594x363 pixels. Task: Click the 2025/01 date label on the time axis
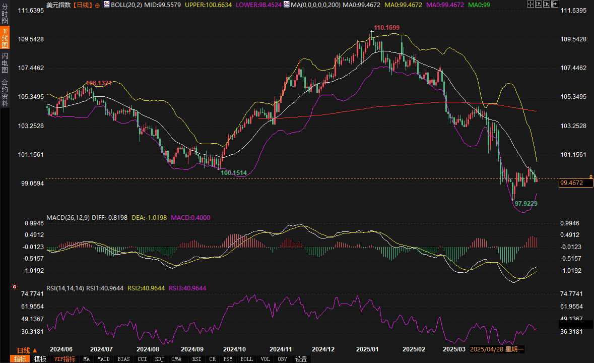(x=367, y=349)
